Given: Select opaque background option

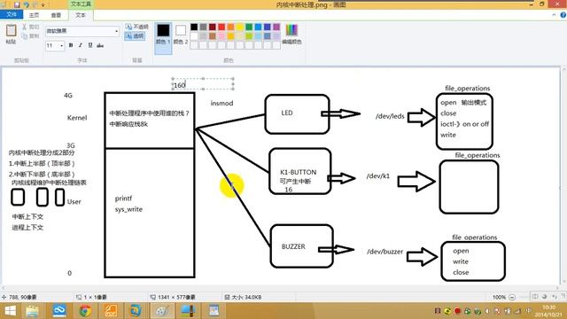Looking at the screenshot, I should point(136,27).
